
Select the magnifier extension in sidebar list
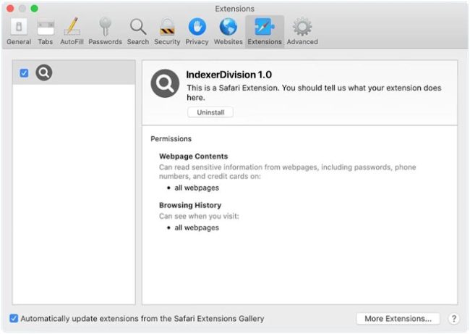click(x=44, y=73)
